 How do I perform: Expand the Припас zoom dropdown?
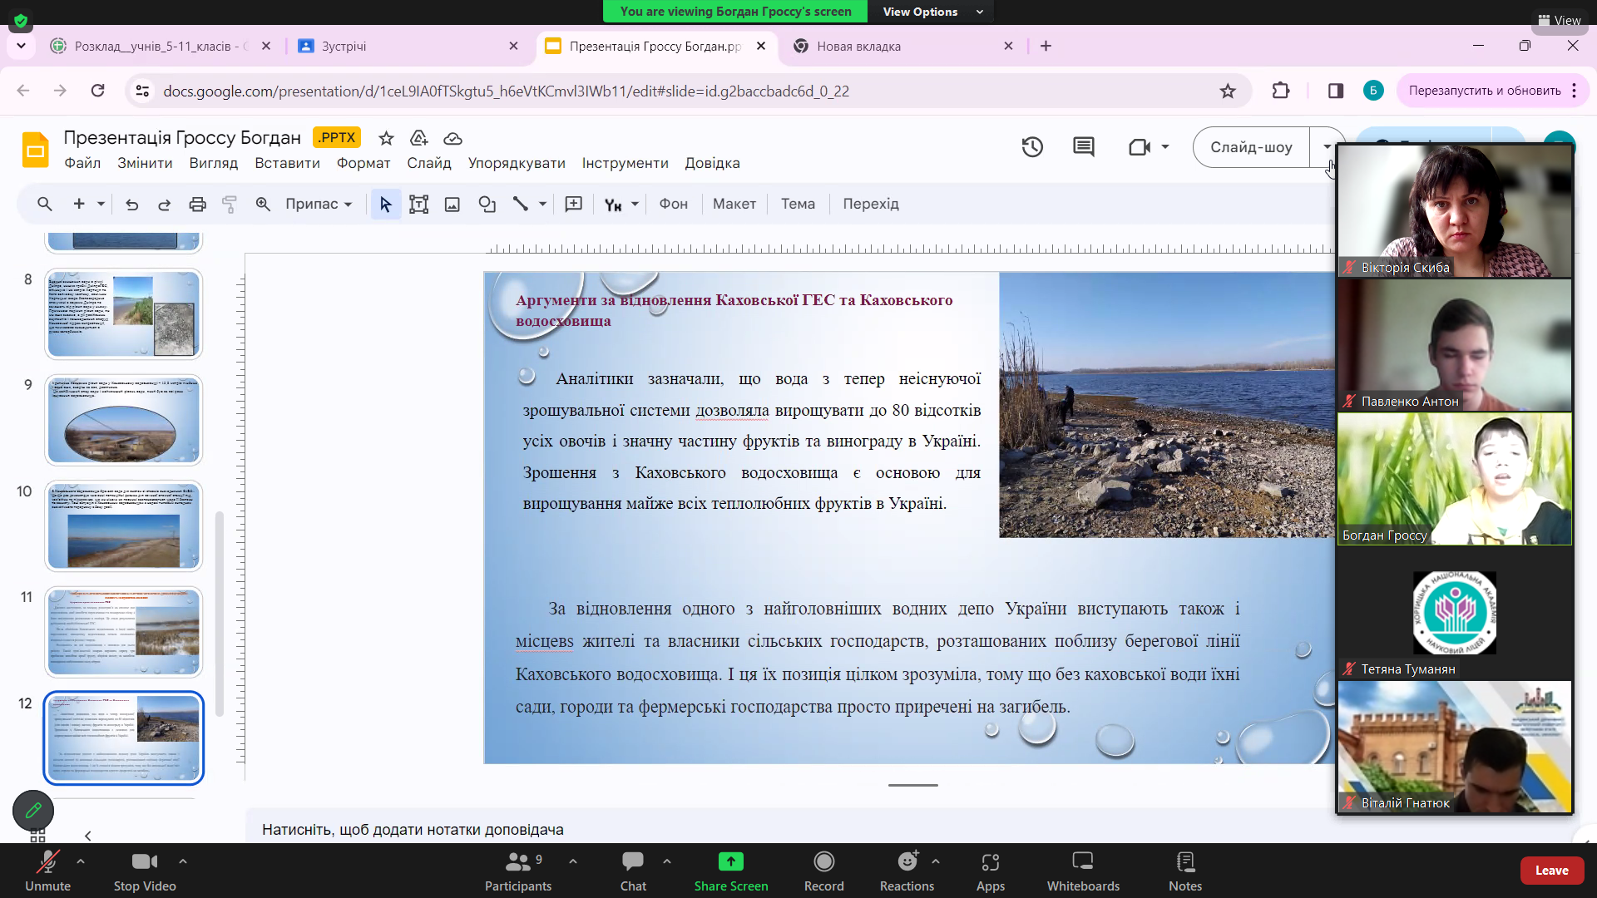tap(349, 204)
